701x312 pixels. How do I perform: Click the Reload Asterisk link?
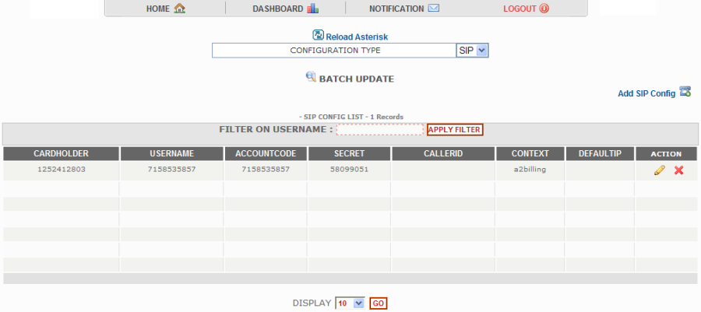357,37
